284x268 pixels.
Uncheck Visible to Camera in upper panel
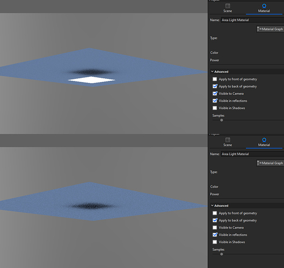215,94
